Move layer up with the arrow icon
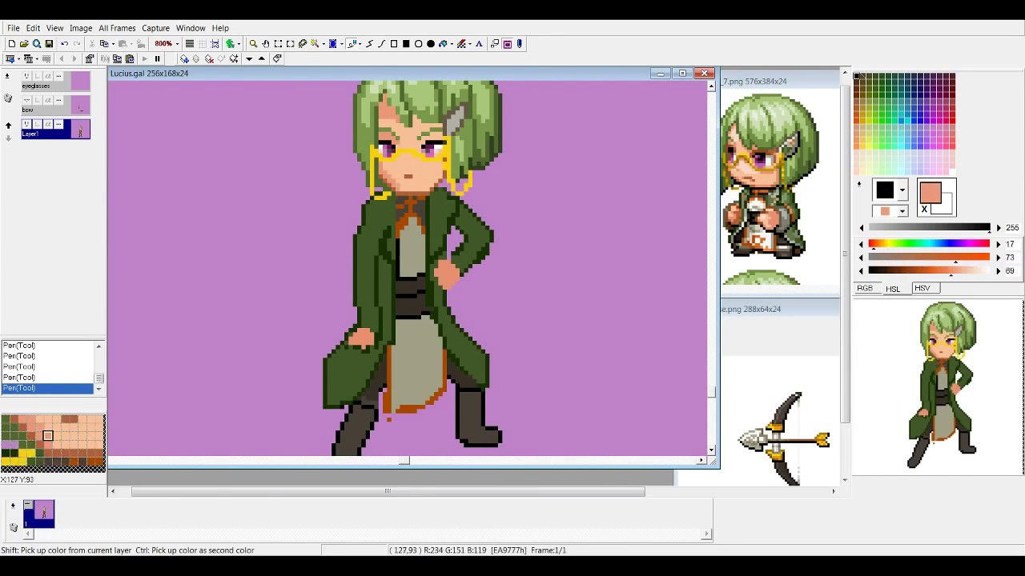 pos(8,125)
